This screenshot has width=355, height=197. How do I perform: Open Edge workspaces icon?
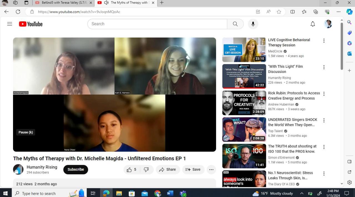(15, 3)
